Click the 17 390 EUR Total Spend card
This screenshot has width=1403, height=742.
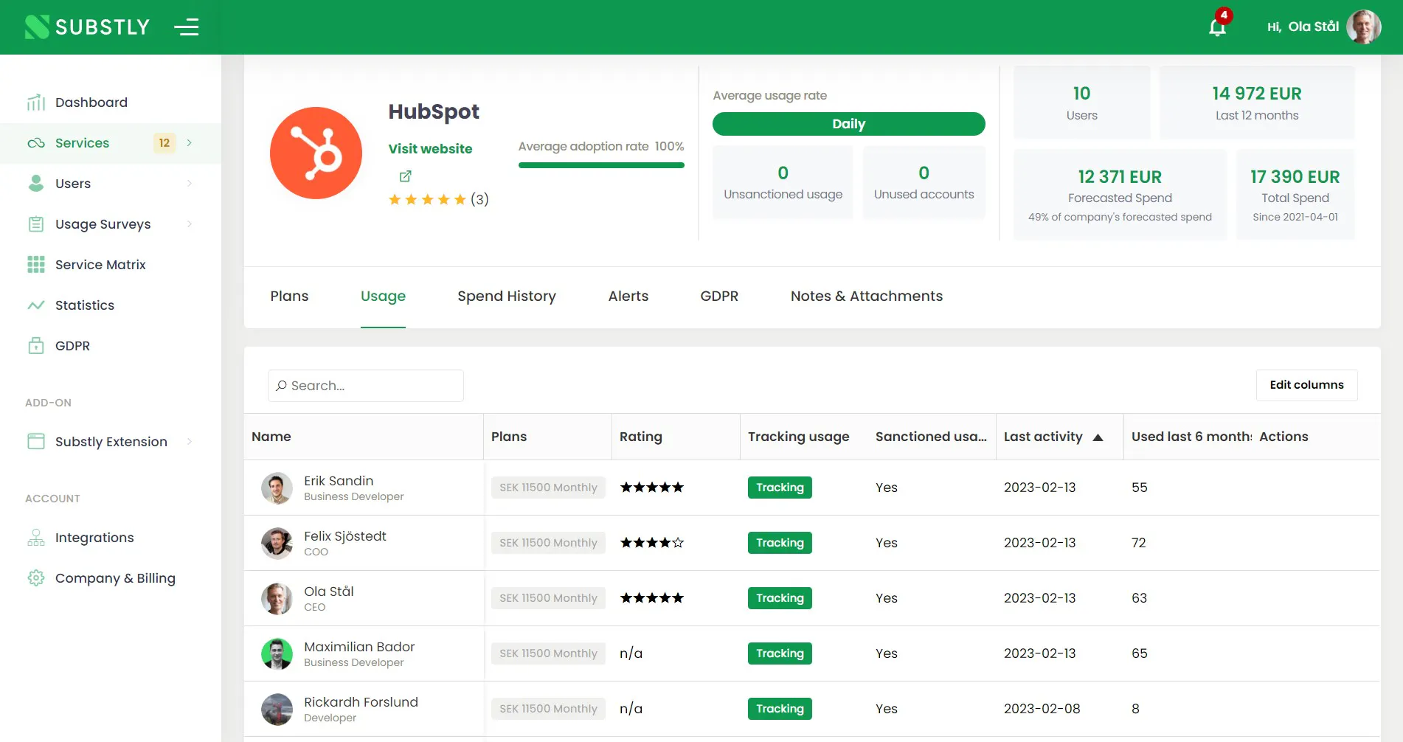click(1295, 195)
